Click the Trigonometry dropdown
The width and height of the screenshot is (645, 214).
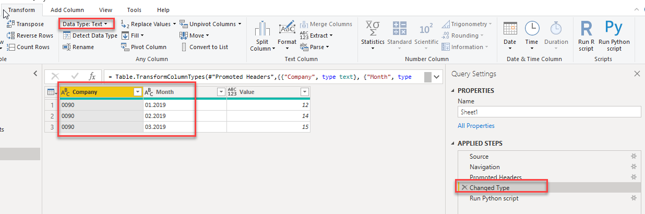(x=467, y=24)
